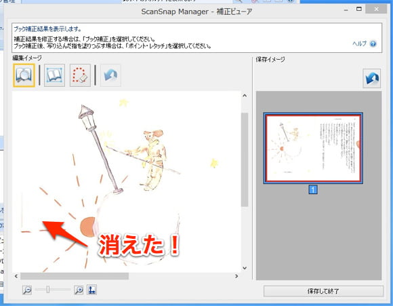Select the Point Retouch eraser tool
The width and height of the screenshot is (393, 306).
point(80,75)
